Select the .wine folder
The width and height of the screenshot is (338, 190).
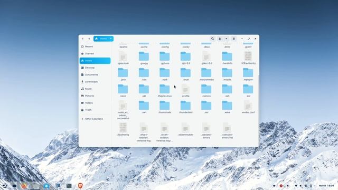tap(227, 106)
